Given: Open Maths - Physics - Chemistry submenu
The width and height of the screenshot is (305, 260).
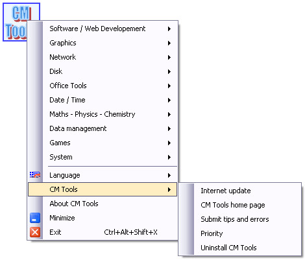Looking at the screenshot, I should coord(103,114).
